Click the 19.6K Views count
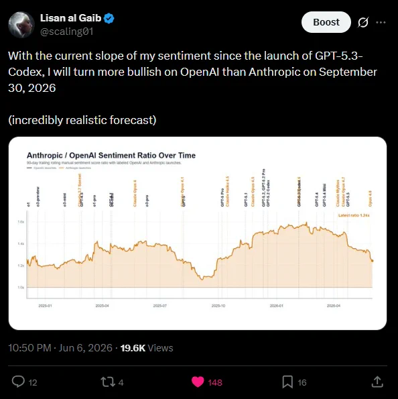The width and height of the screenshot is (398, 399). click(x=147, y=348)
